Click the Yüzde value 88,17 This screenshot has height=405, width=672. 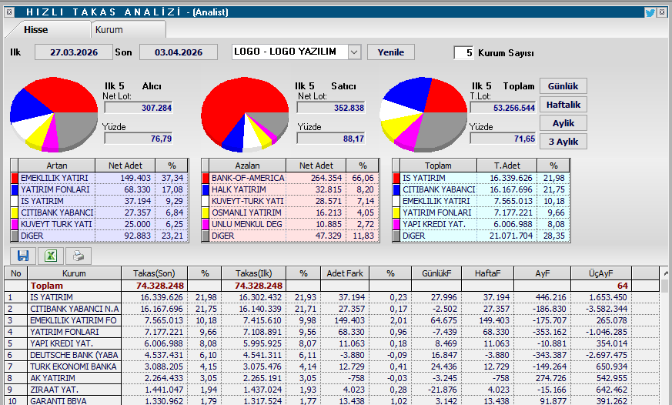(330, 139)
